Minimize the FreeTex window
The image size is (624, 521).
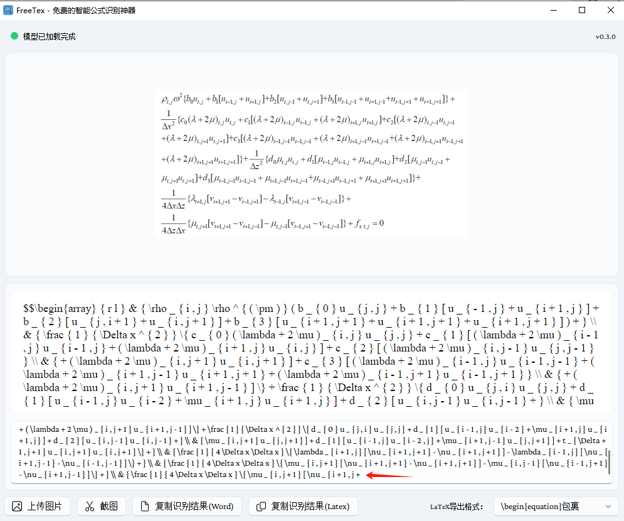pos(554,10)
